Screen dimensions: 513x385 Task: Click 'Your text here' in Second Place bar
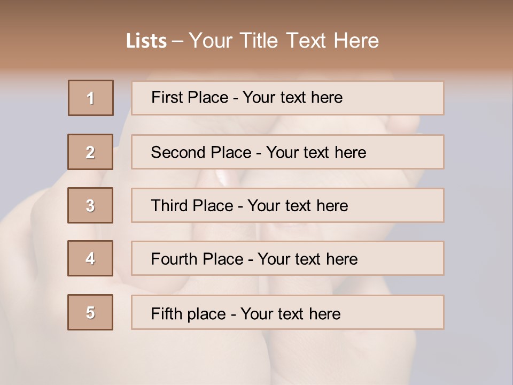click(316, 152)
